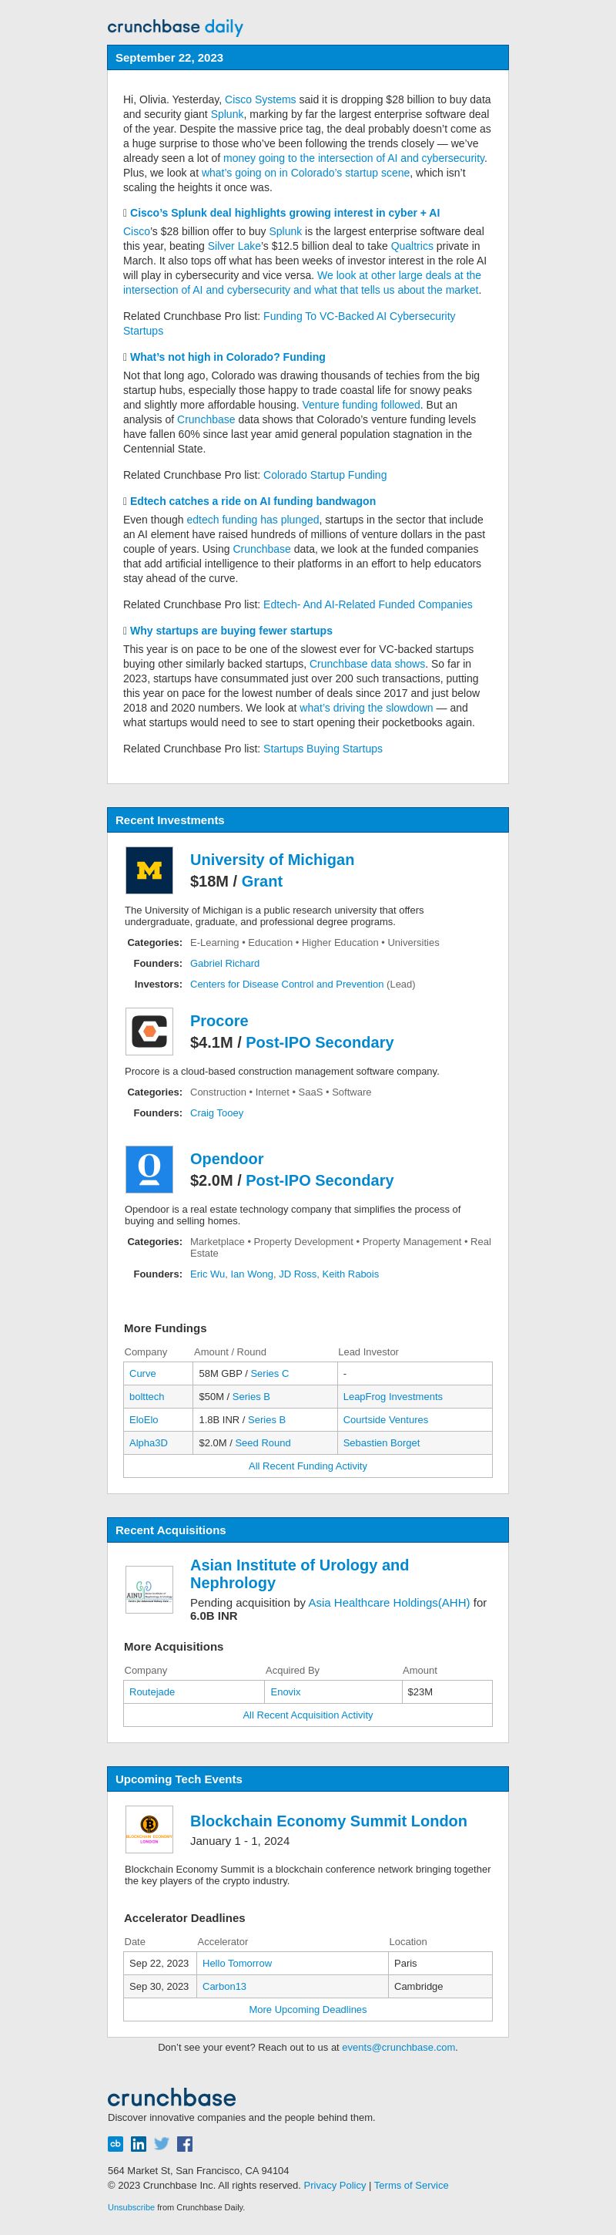Click the Hello Tomorrow accelerator link

pos(237,1964)
